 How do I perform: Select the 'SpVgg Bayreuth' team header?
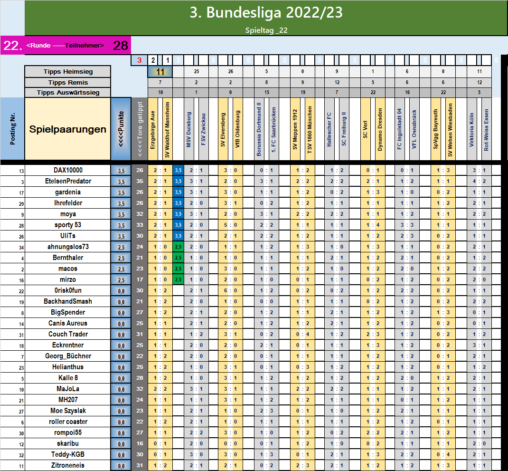[436, 129]
